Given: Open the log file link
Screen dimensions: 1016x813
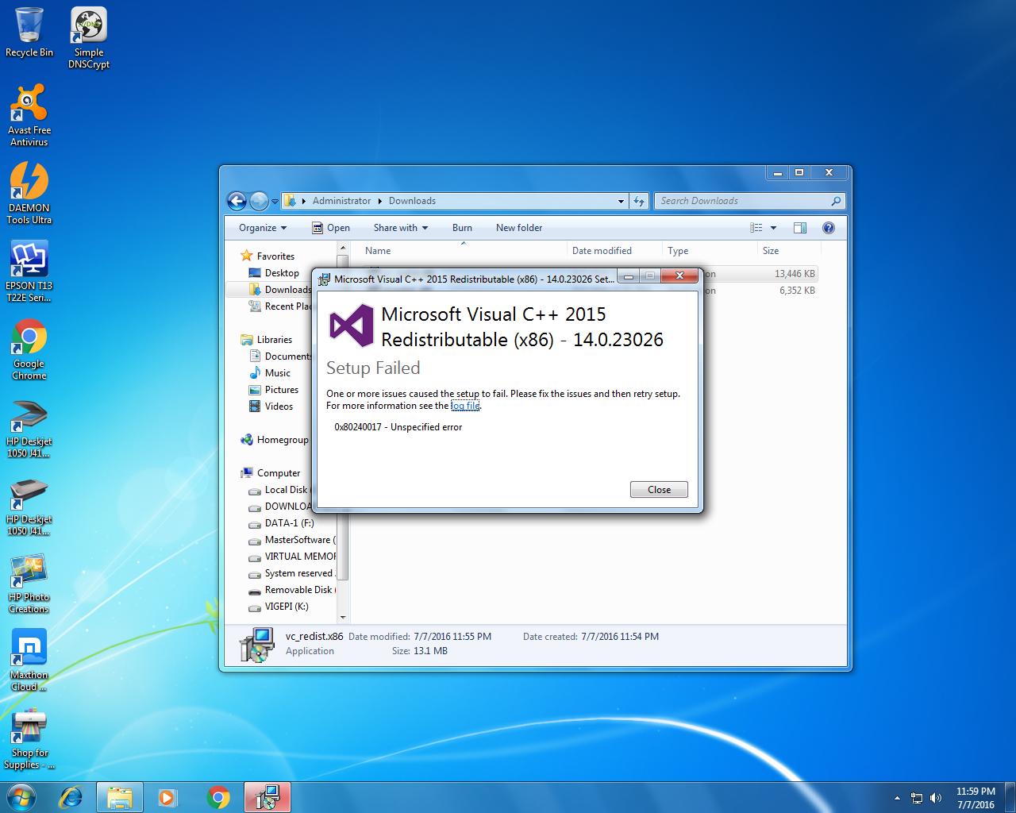Looking at the screenshot, I should click(x=465, y=406).
